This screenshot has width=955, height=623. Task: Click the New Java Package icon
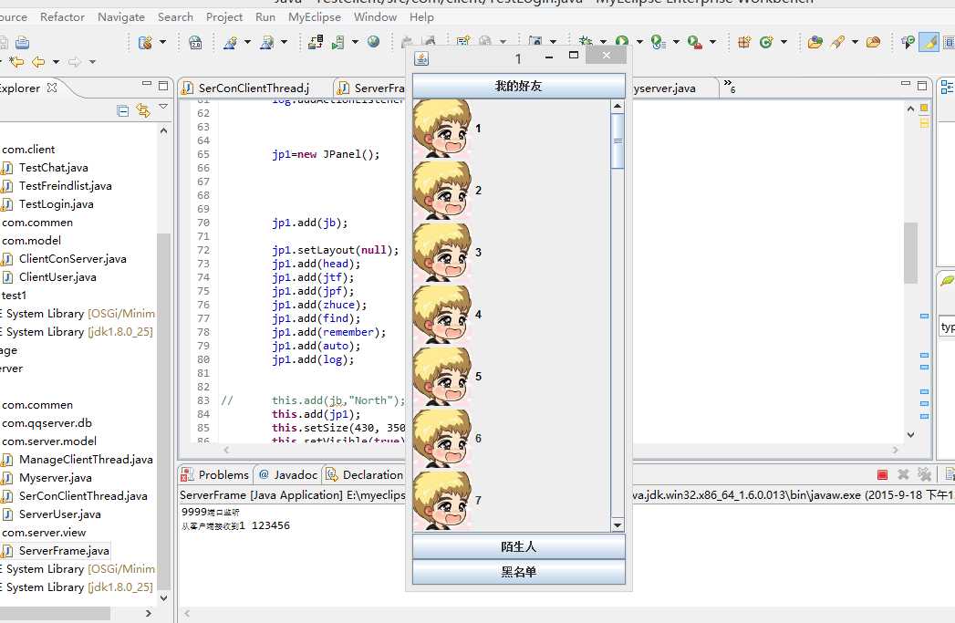coord(744,42)
